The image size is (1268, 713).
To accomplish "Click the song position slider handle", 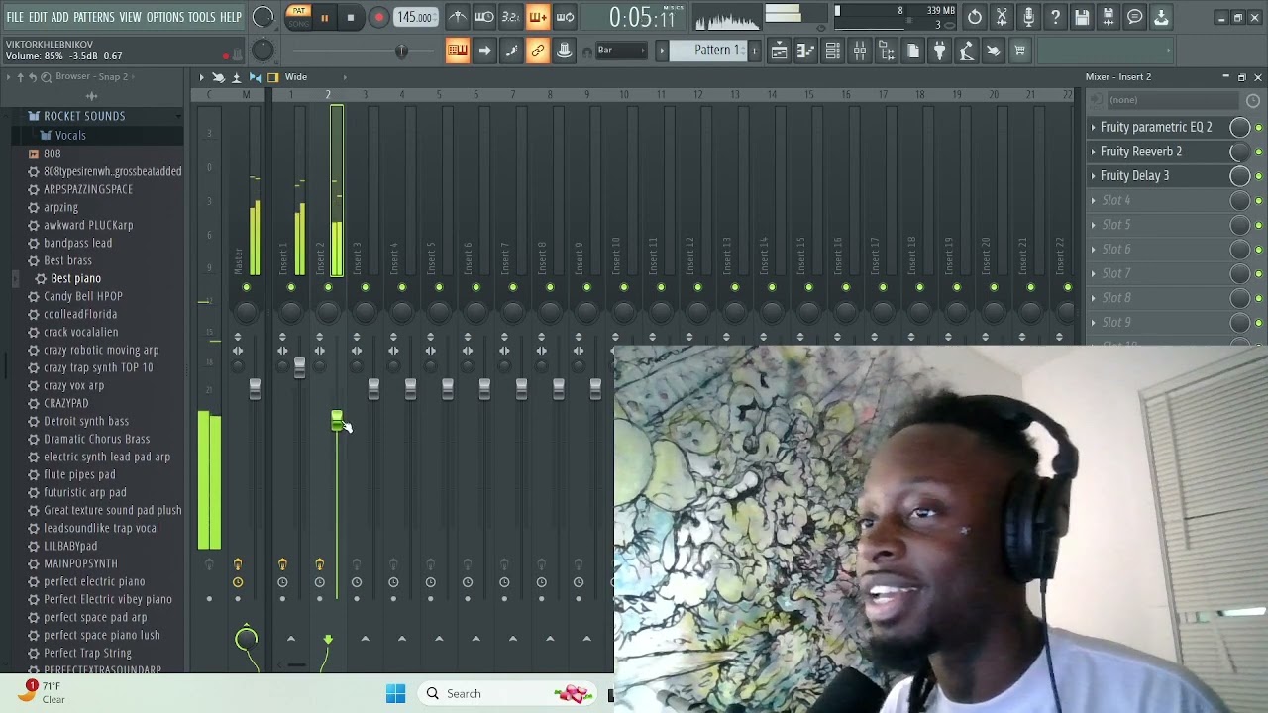I will tap(401, 51).
